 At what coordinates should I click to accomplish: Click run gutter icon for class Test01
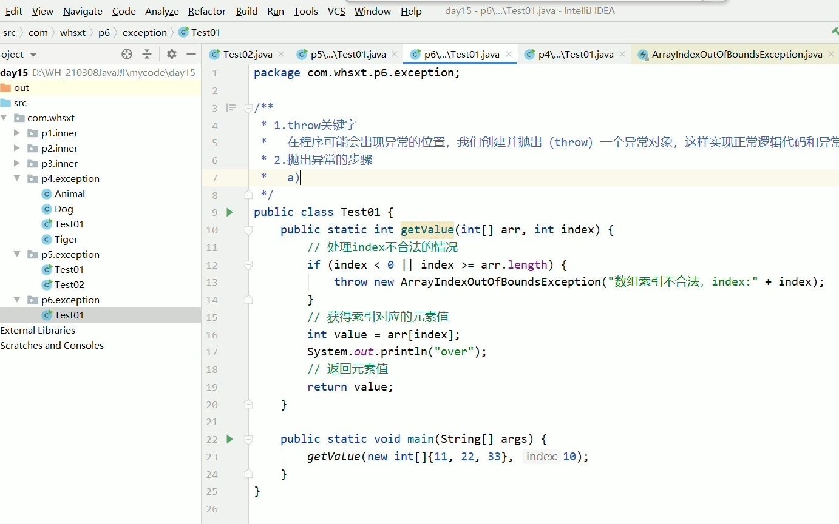point(229,212)
